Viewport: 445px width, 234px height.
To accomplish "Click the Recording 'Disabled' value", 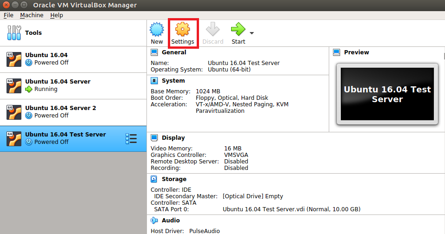I will [x=236, y=168].
